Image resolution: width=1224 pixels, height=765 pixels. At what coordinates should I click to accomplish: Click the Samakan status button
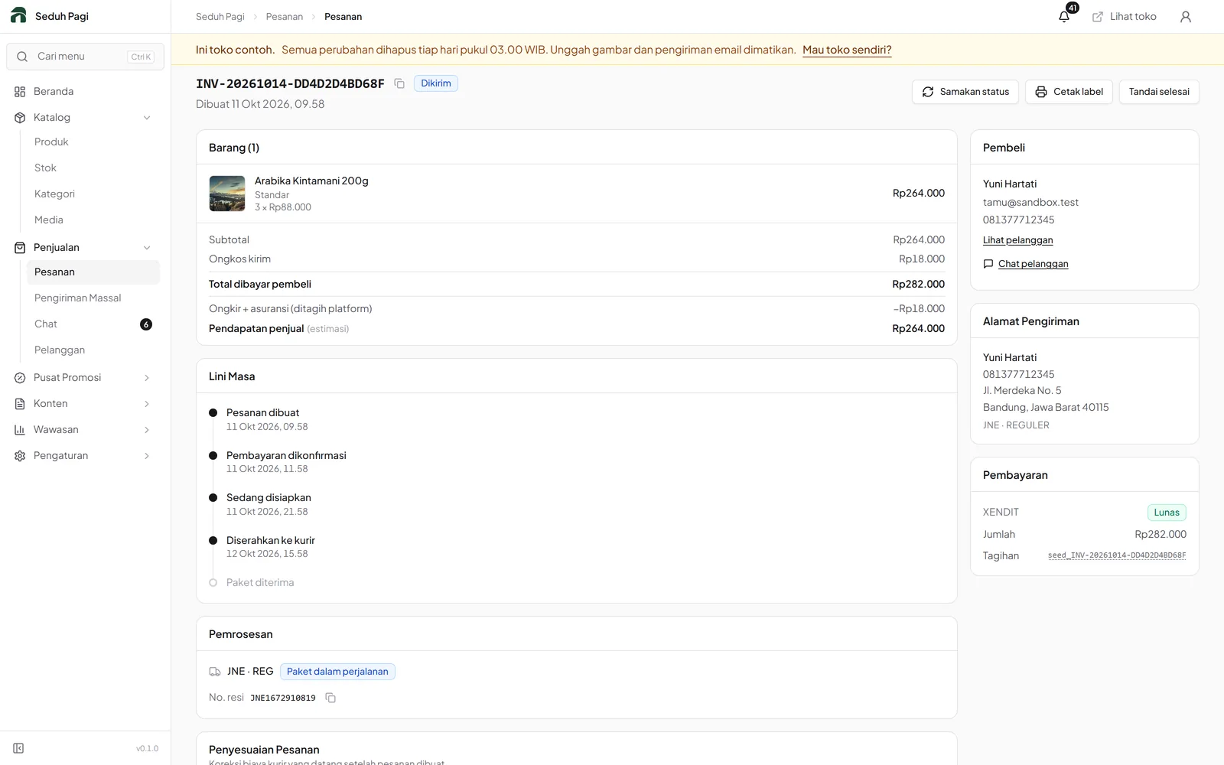(965, 92)
